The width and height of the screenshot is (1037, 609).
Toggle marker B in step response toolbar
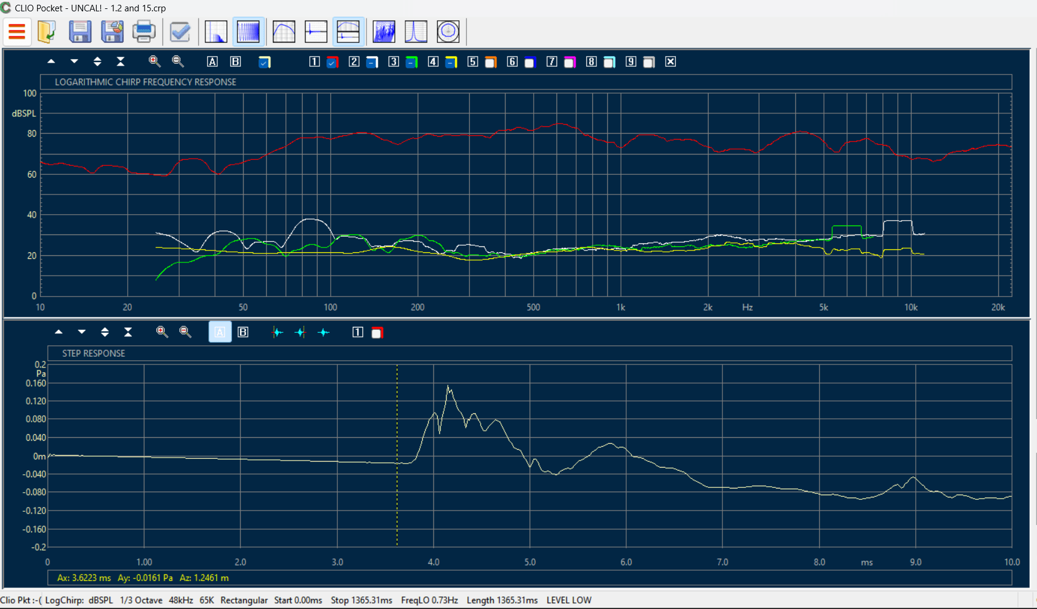tap(243, 332)
